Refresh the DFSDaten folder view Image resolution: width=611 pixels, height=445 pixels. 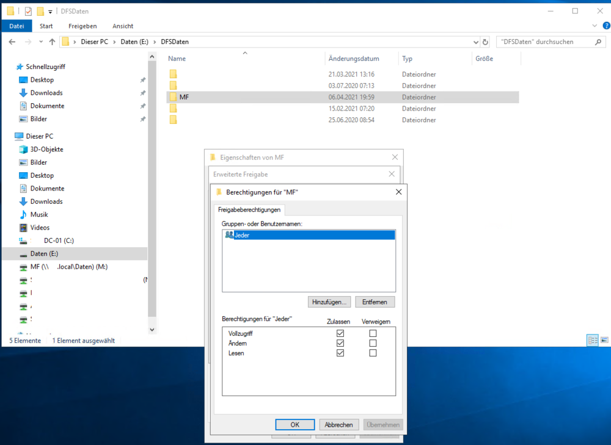[x=486, y=42]
